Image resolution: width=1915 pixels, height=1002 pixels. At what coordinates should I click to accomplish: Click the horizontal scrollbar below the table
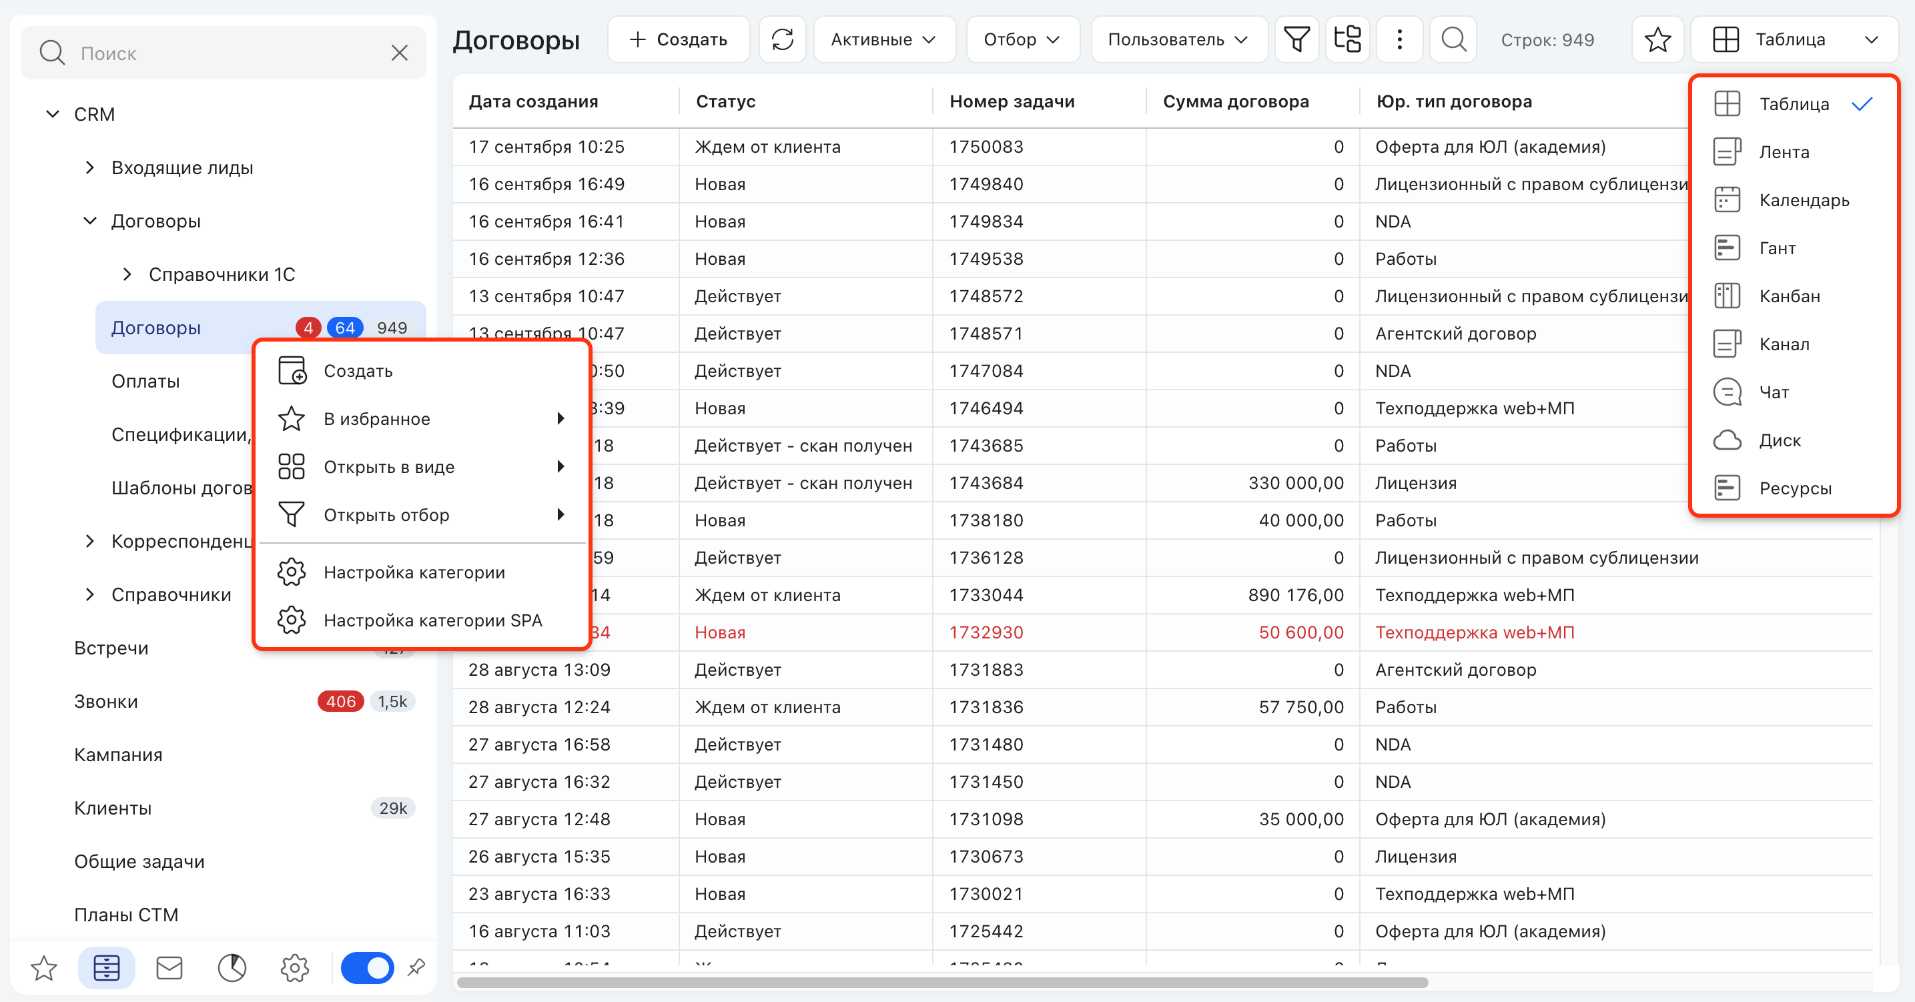(x=942, y=983)
